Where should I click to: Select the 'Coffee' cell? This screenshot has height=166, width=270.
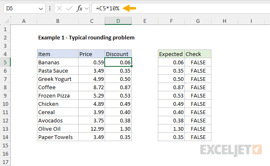pyautogui.click(x=58, y=87)
